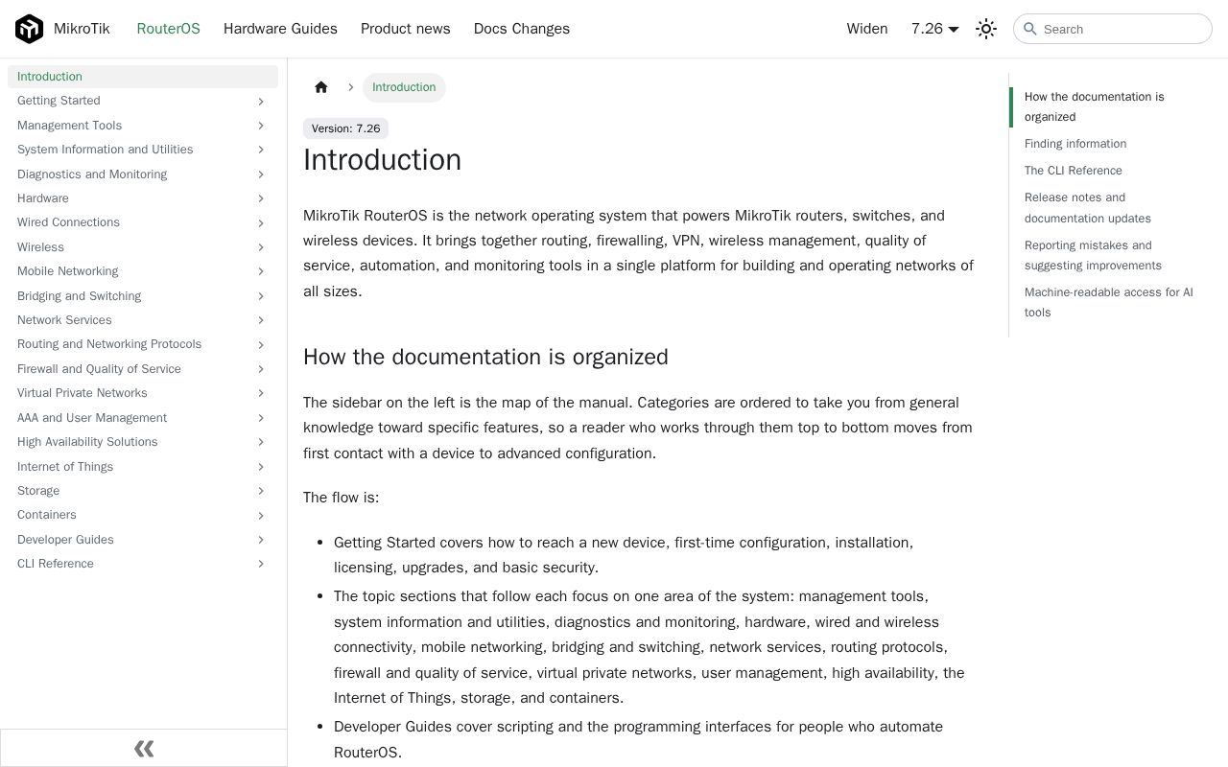The image size is (1228, 767).
Task: Click the Introduction breadcrumb pill
Action: tap(404, 87)
